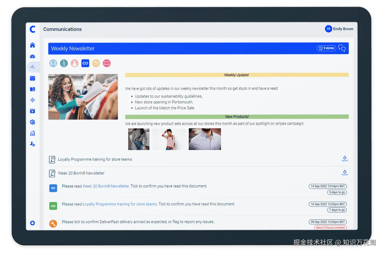This screenshot has width=383, height=253.
Task: Click the blue RO avatar badge
Action: pyautogui.click(x=53, y=188)
